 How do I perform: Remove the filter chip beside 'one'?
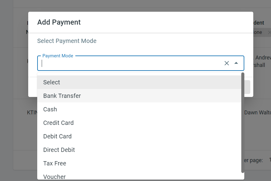tap(269, 32)
